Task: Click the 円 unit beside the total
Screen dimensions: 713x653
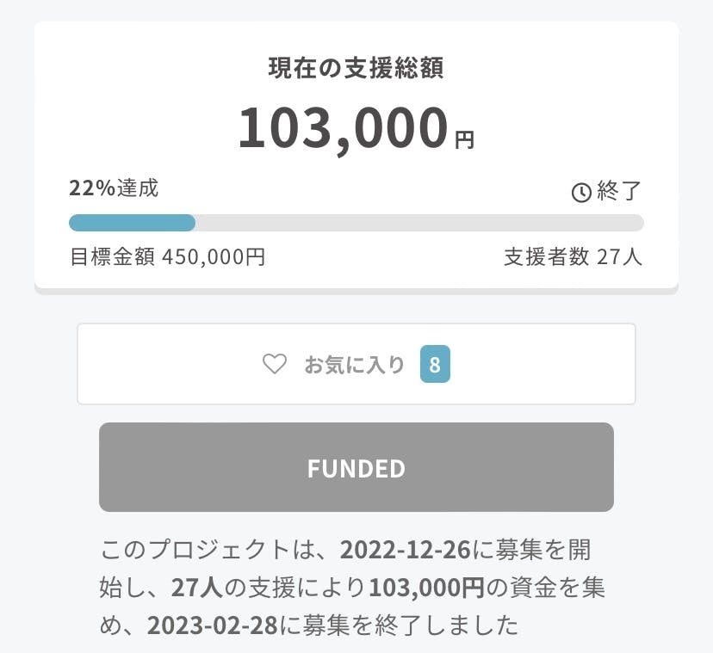Action: pos(464,139)
